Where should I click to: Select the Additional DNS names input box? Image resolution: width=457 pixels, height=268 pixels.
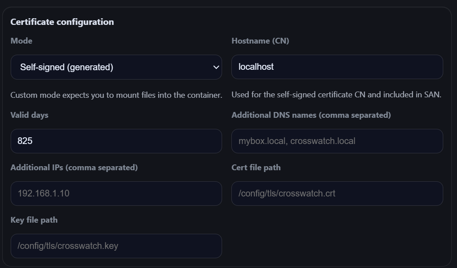[337, 141]
